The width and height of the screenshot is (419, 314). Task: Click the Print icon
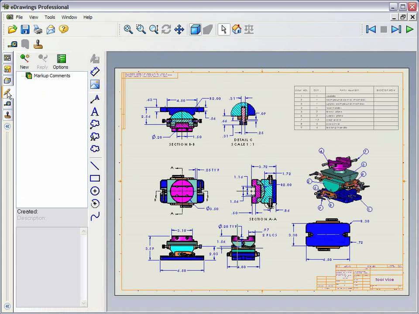coord(38,29)
